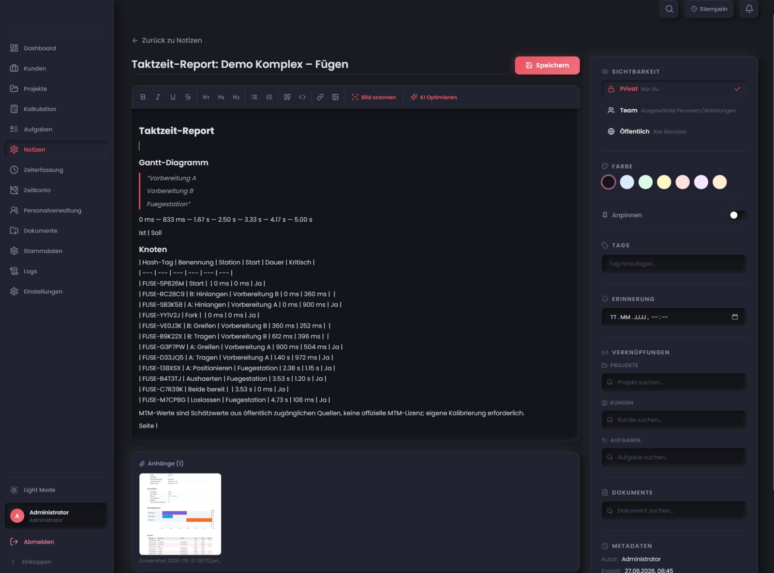The width and height of the screenshot is (774, 573).
Task: Click the Logs icon
Action: (x=14, y=272)
